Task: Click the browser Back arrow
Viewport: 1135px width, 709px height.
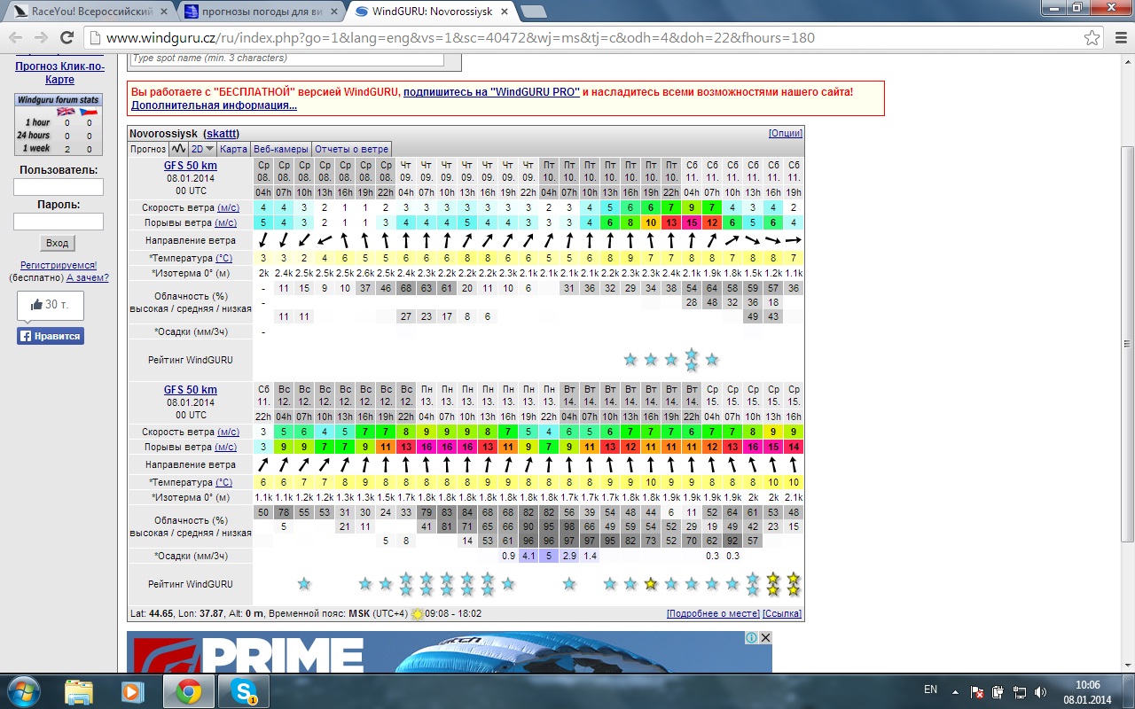Action: click(17, 38)
